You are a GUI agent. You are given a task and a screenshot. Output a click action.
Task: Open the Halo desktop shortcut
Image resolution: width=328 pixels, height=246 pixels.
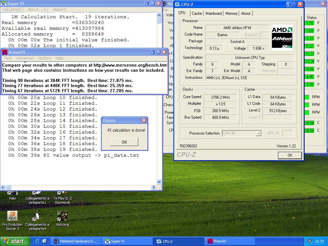click(12, 196)
